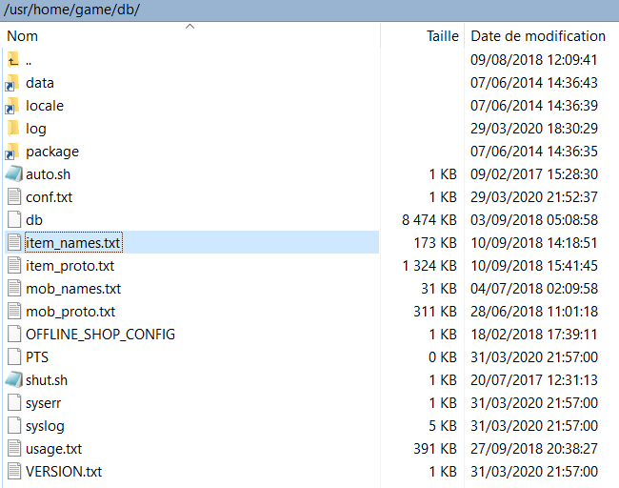This screenshot has width=619, height=488.
Task: Click the locale folder shortcut icon
Action: (x=12, y=106)
